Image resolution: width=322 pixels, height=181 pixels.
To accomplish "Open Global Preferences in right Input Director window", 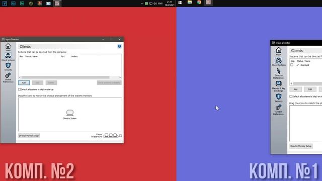I will pyautogui.click(x=278, y=110).
